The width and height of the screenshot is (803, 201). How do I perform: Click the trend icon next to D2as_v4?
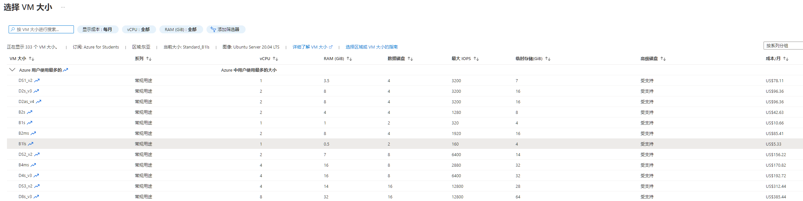pos(38,102)
